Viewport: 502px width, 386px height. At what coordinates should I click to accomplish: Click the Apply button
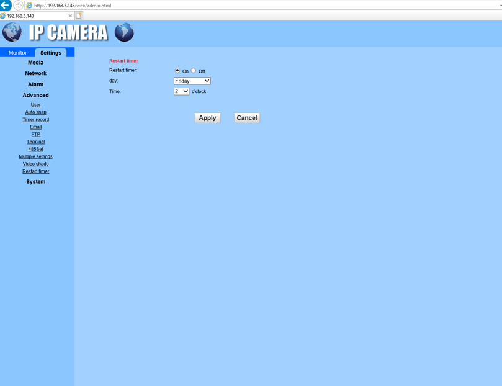207,118
